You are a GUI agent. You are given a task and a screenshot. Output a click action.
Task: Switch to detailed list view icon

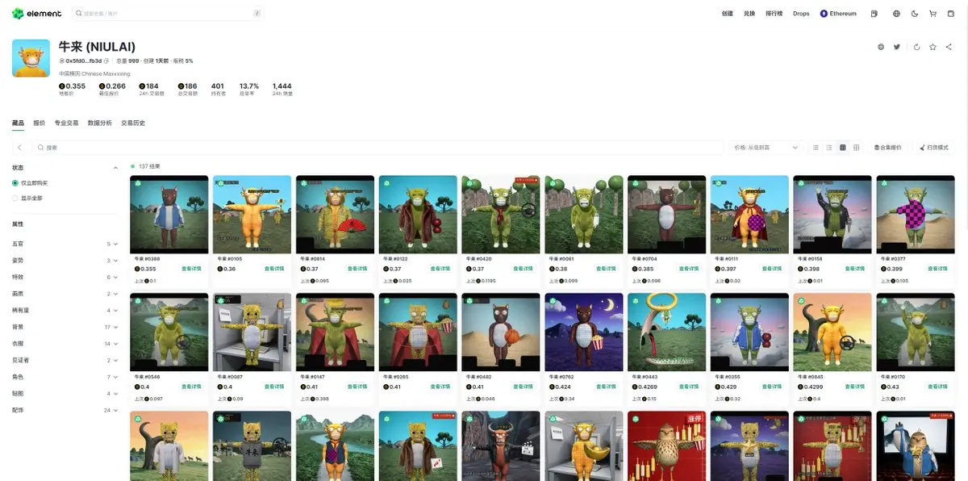coord(829,148)
